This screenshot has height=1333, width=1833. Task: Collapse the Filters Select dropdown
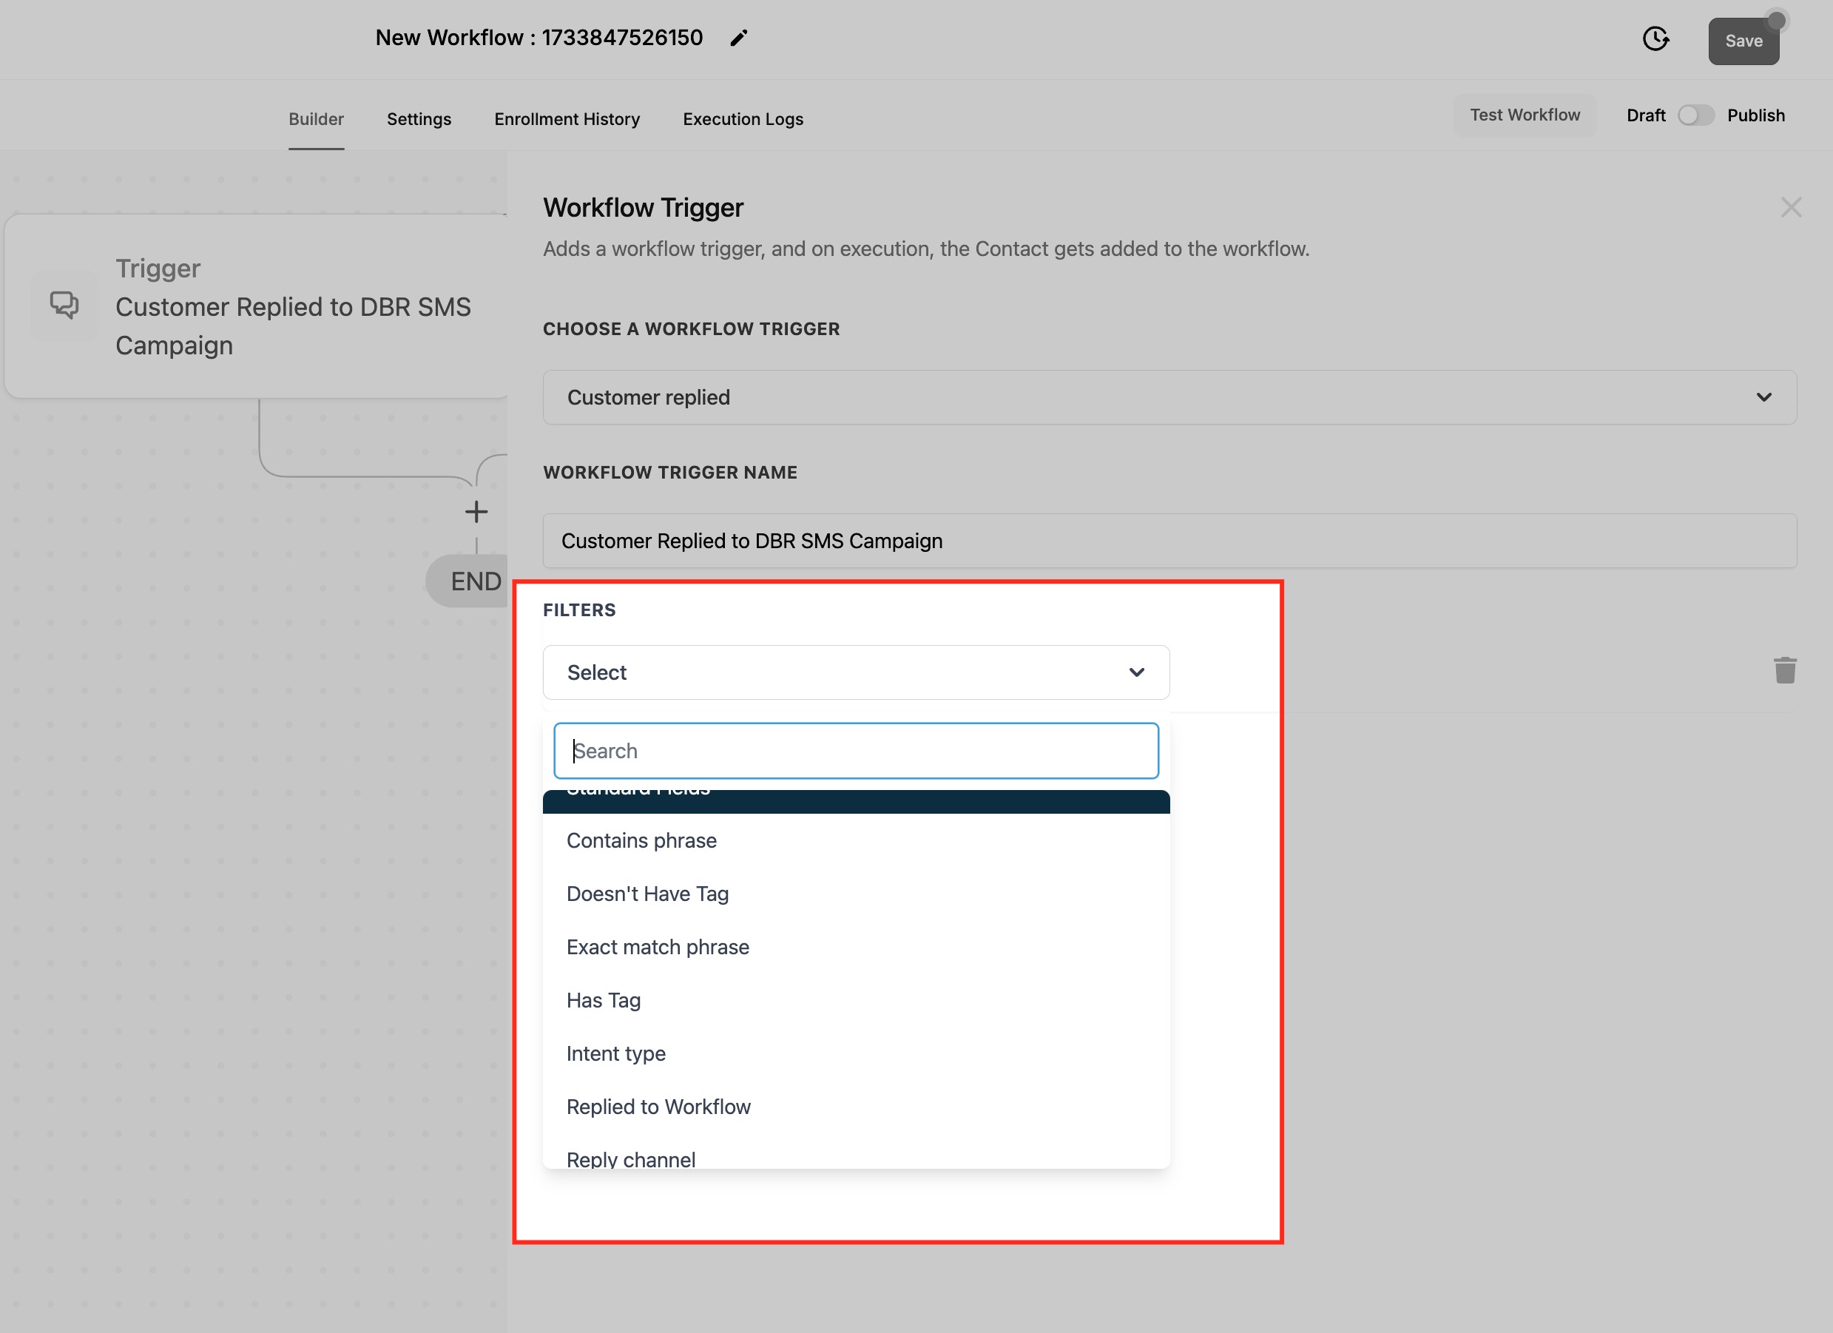click(x=855, y=672)
